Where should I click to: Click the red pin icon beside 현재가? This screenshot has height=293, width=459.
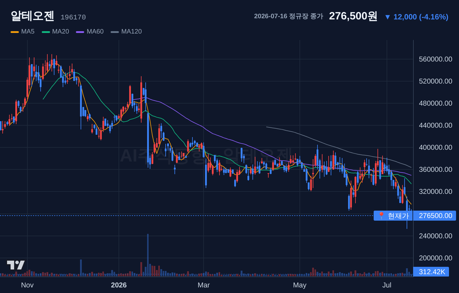click(381, 216)
